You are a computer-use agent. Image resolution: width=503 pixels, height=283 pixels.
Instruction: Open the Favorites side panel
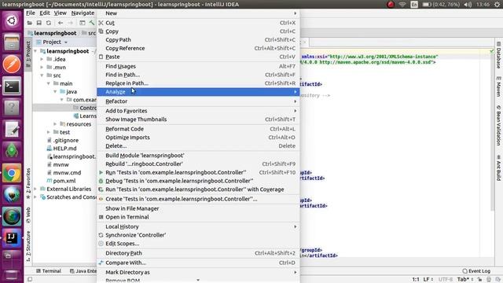click(28, 183)
